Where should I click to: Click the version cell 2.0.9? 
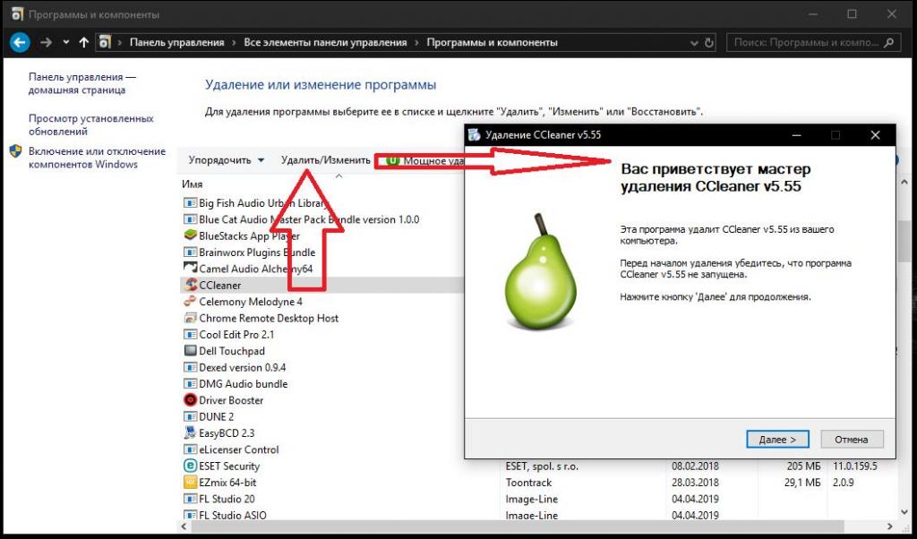point(845,483)
